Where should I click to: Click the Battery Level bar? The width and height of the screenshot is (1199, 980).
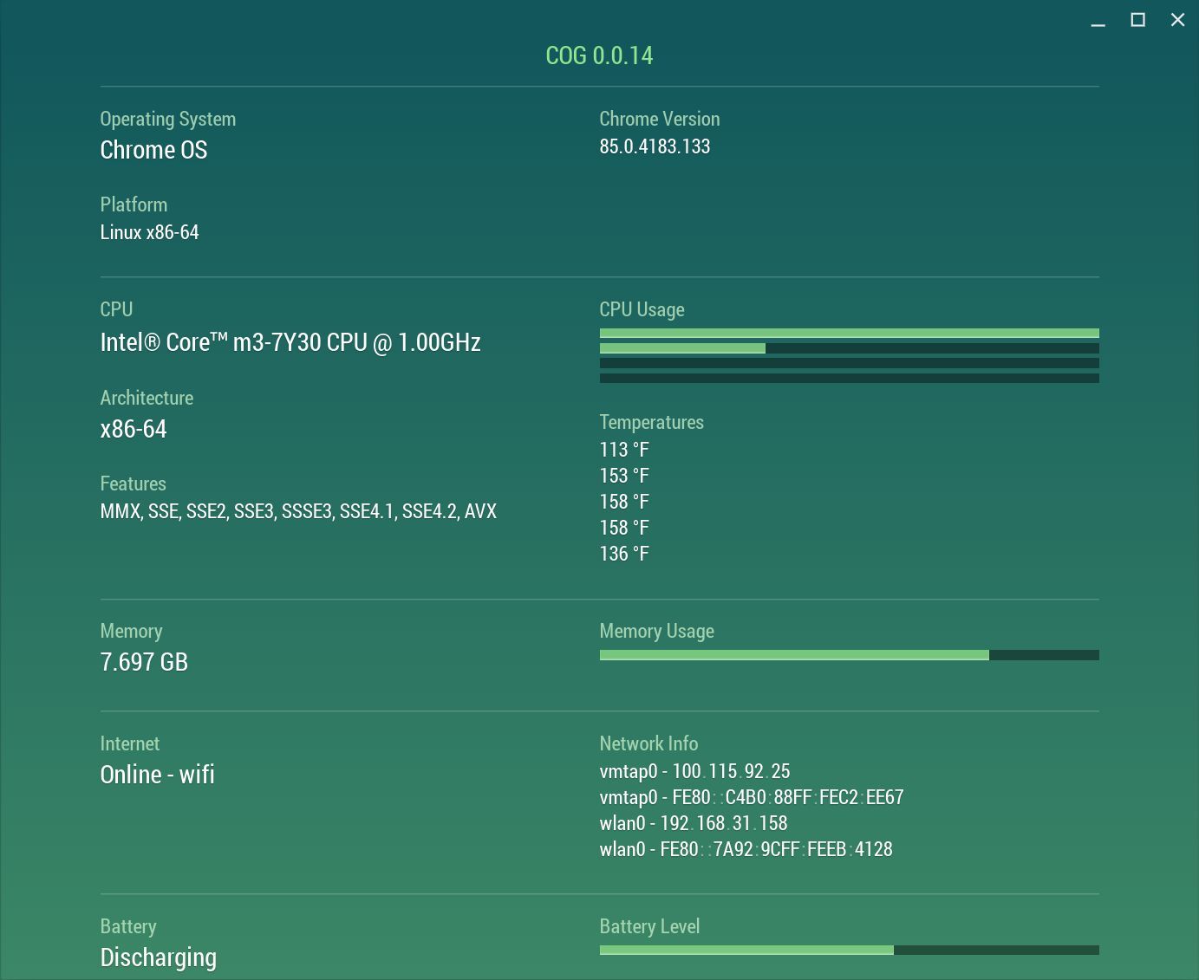(849, 951)
